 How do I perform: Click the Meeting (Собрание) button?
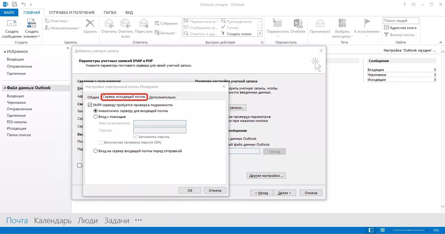[166, 23]
